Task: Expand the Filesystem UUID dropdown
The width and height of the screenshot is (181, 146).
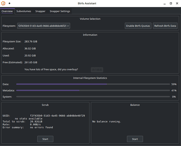Action: coord(44,26)
